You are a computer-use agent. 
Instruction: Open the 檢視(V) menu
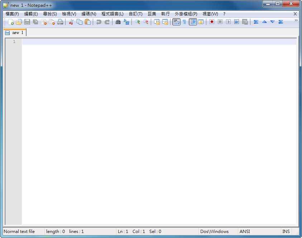click(69, 14)
